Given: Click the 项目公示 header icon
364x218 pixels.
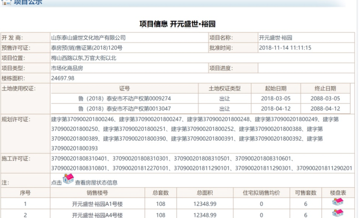Looking at the screenshot, I should 6,2.
